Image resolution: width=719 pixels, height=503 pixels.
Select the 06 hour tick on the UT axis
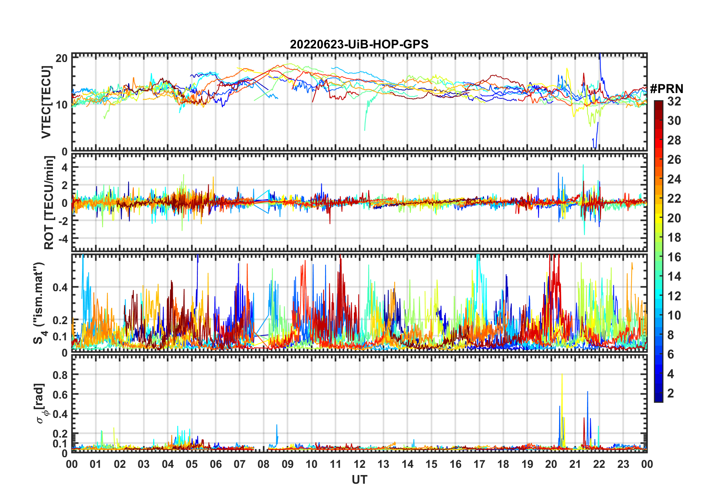(x=215, y=464)
